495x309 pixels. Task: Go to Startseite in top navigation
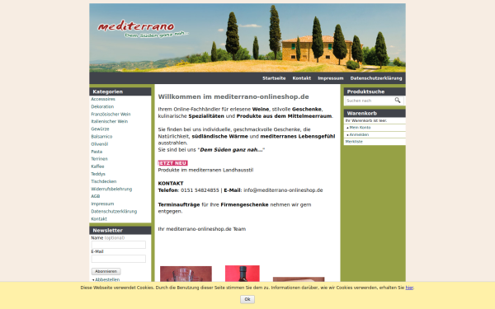(274, 78)
